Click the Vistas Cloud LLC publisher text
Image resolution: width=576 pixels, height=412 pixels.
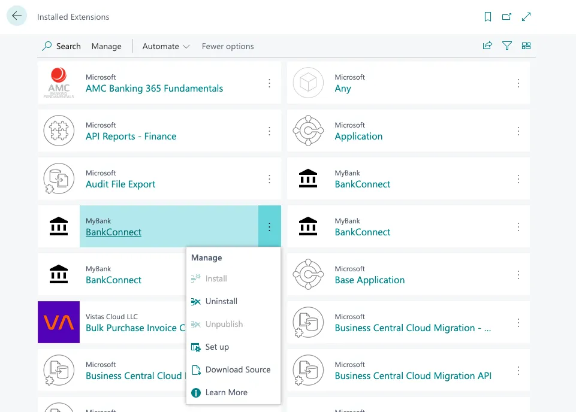[x=111, y=317]
